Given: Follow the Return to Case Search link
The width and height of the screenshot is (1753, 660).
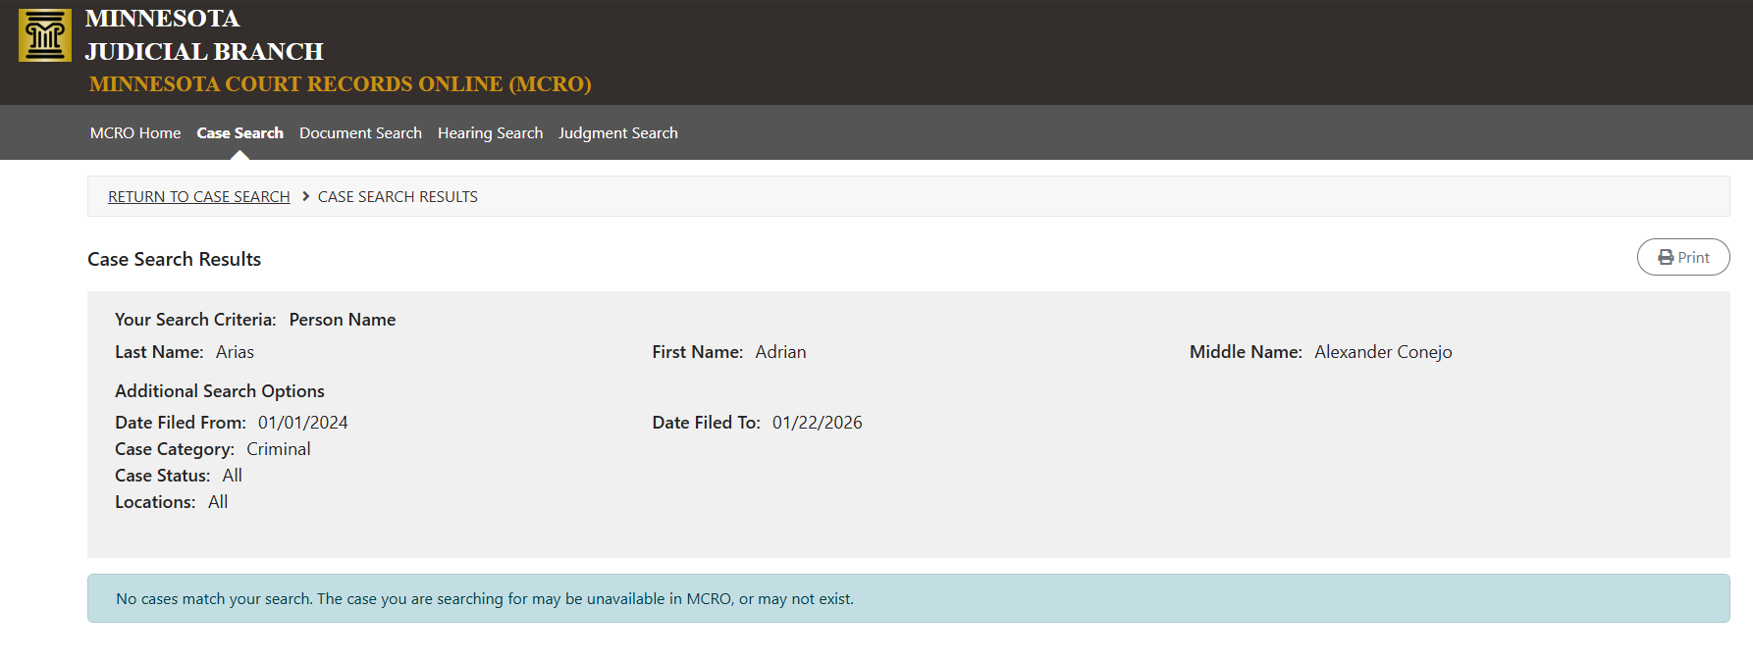Looking at the screenshot, I should point(199,197).
